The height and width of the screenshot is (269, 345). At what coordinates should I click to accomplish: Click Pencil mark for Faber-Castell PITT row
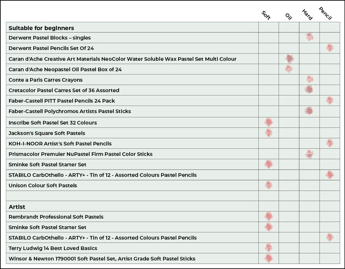(330, 100)
